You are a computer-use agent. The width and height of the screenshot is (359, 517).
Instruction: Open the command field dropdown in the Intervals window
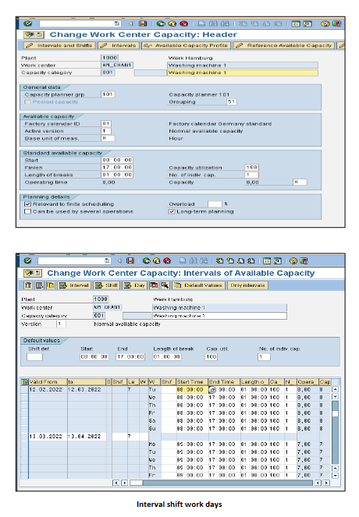coord(107,260)
